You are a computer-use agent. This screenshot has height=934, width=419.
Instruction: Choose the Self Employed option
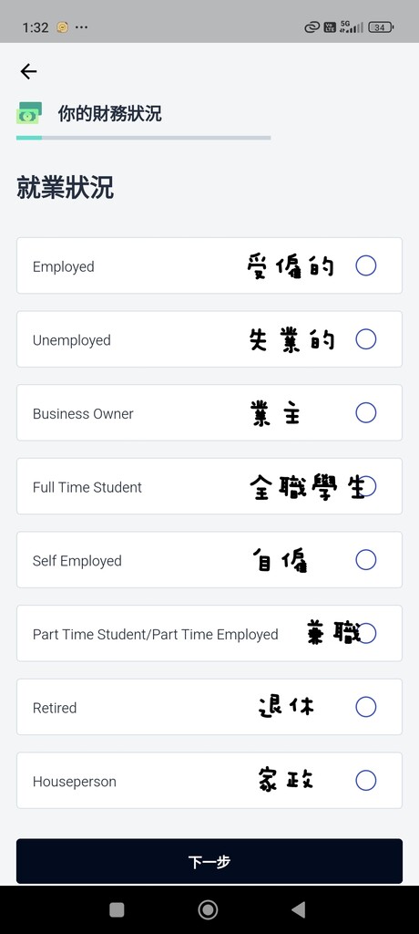[209, 560]
